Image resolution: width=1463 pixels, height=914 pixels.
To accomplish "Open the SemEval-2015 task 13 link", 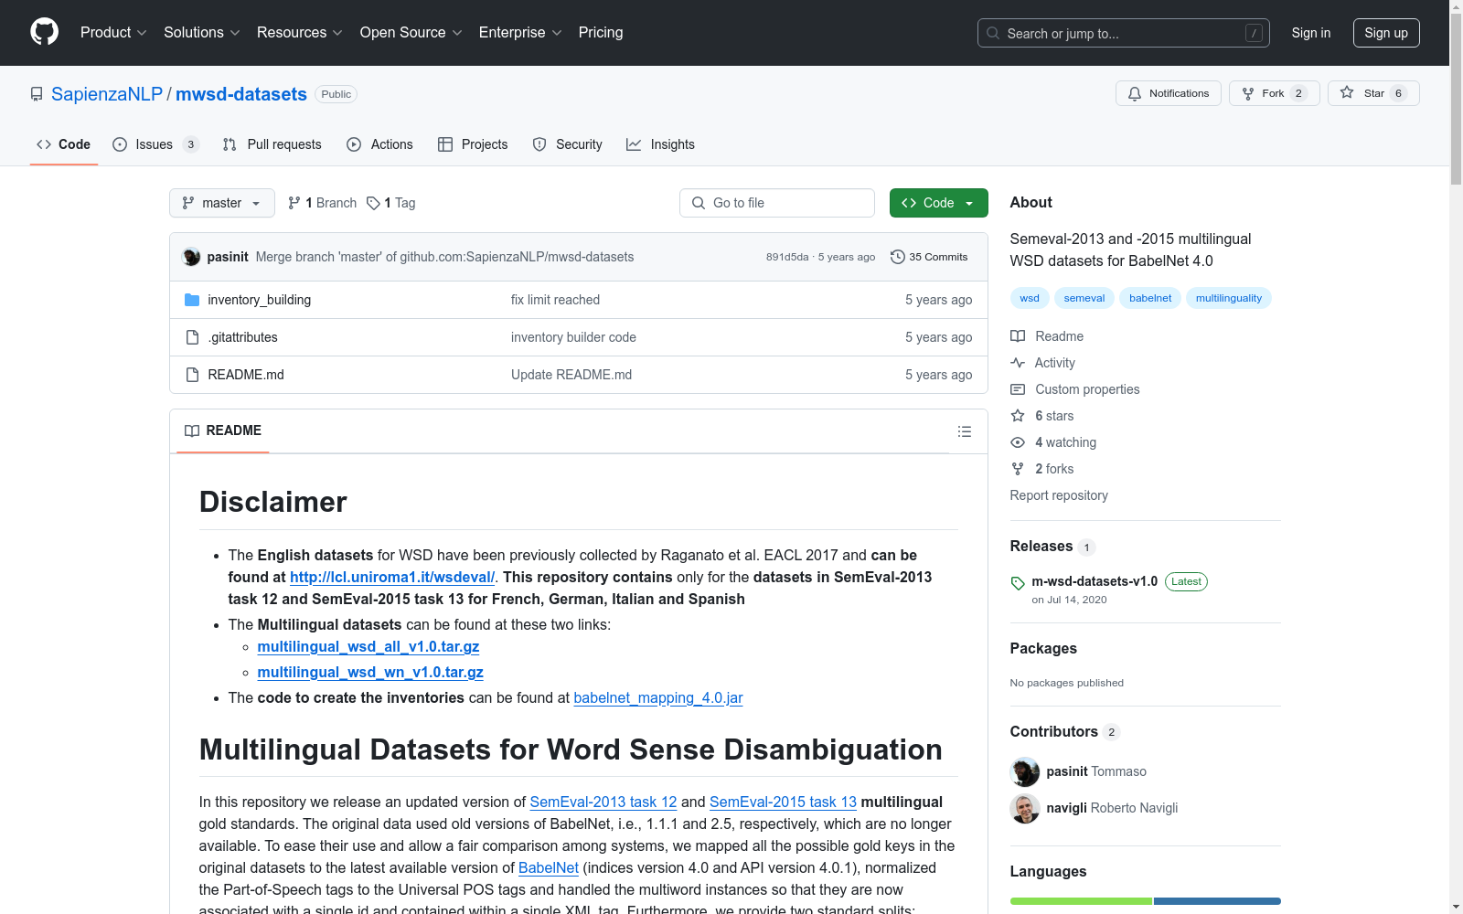I will [783, 802].
